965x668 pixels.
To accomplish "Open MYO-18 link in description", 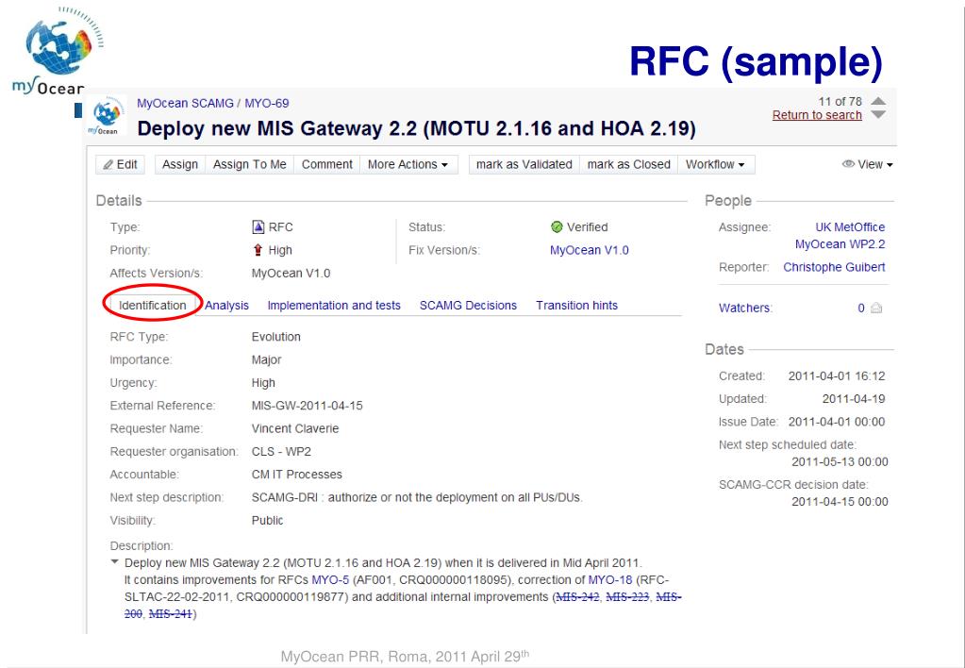I will pos(610,580).
